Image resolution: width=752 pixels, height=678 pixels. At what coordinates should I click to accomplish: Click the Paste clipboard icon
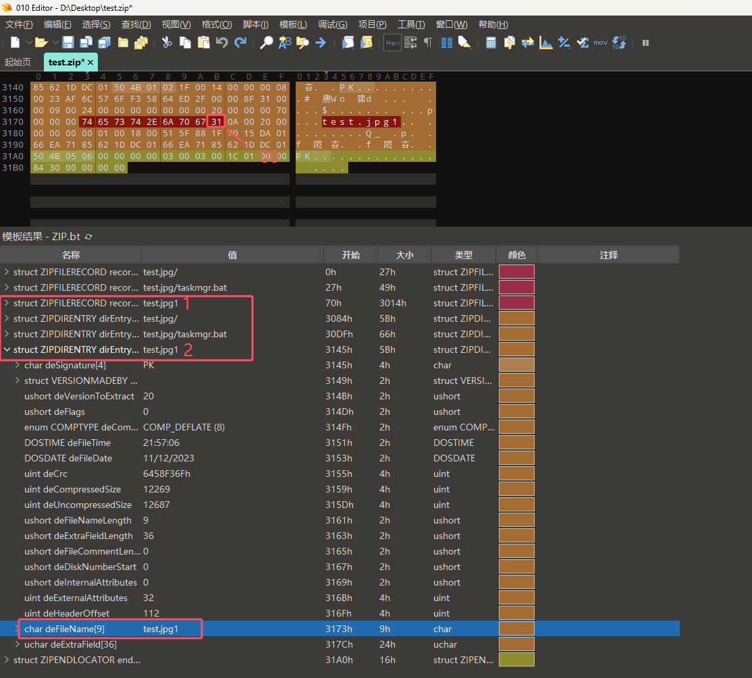click(x=204, y=43)
